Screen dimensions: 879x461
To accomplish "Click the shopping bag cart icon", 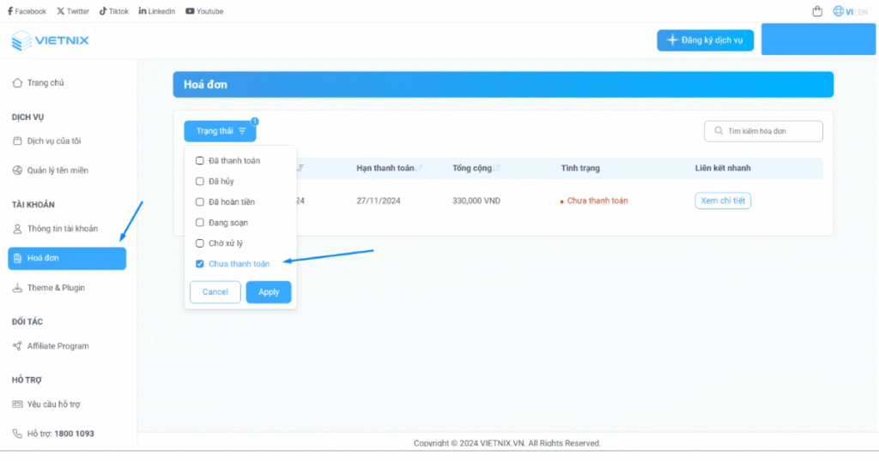I will pos(817,11).
